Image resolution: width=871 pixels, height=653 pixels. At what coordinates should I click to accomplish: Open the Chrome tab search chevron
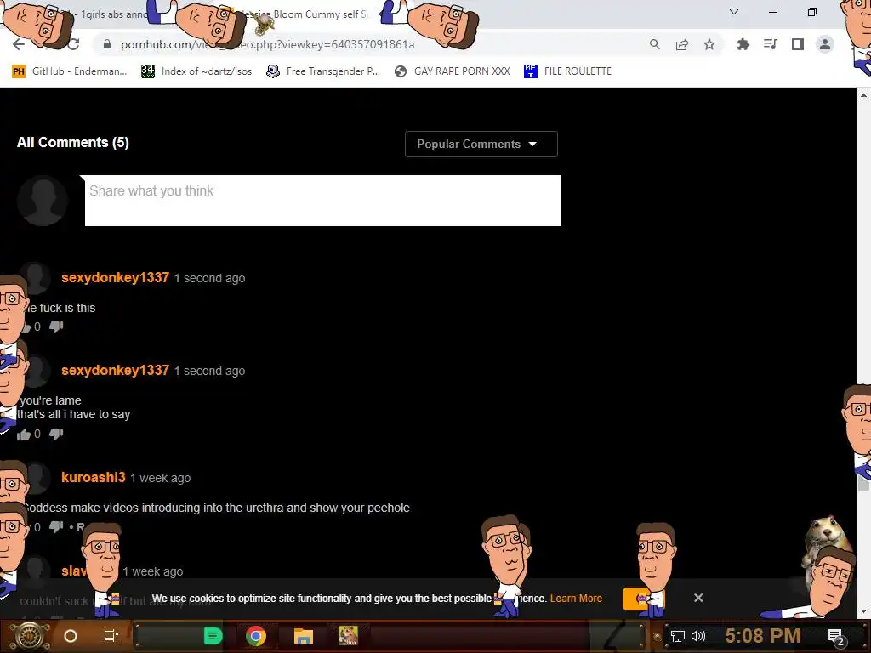[x=734, y=12]
